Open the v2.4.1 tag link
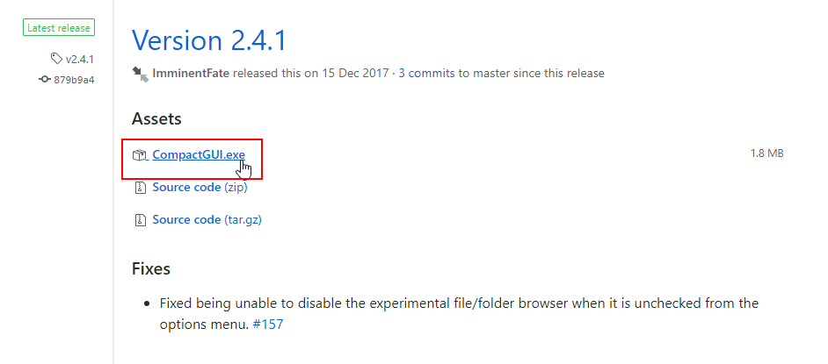This screenshot has height=364, width=828. coord(79,60)
